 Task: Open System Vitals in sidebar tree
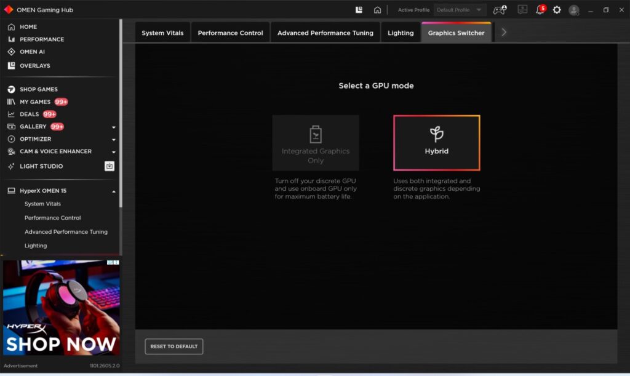pyautogui.click(x=42, y=204)
